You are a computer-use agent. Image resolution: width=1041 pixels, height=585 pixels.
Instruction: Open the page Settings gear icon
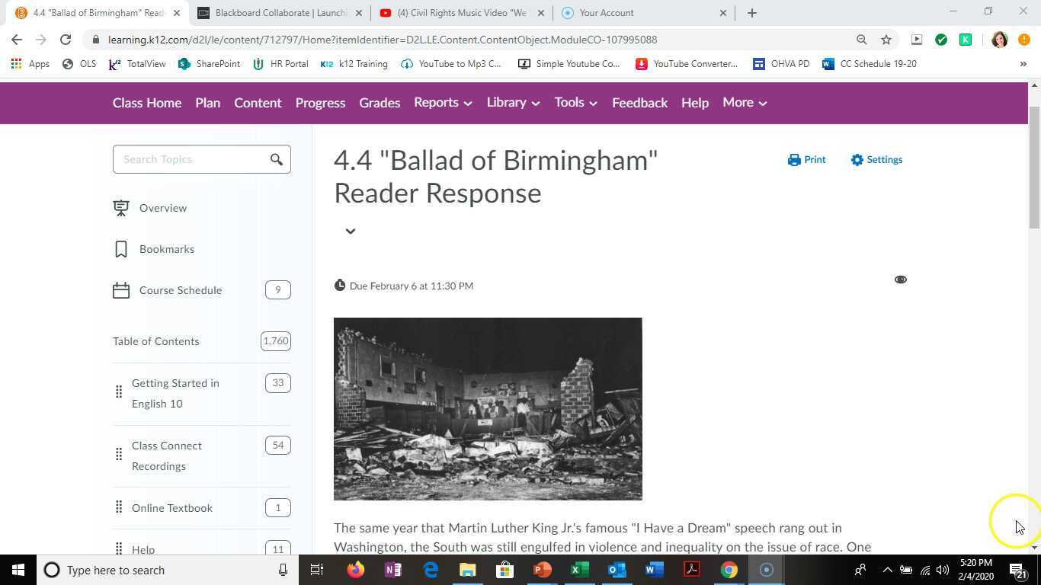click(x=857, y=160)
